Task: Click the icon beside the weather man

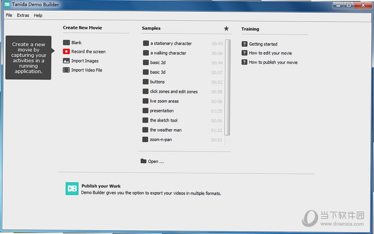Action: click(145, 130)
